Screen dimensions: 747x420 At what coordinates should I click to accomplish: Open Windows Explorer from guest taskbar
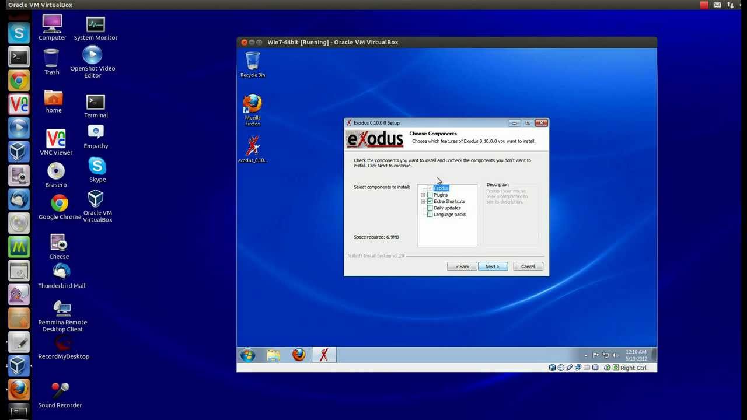(273, 355)
